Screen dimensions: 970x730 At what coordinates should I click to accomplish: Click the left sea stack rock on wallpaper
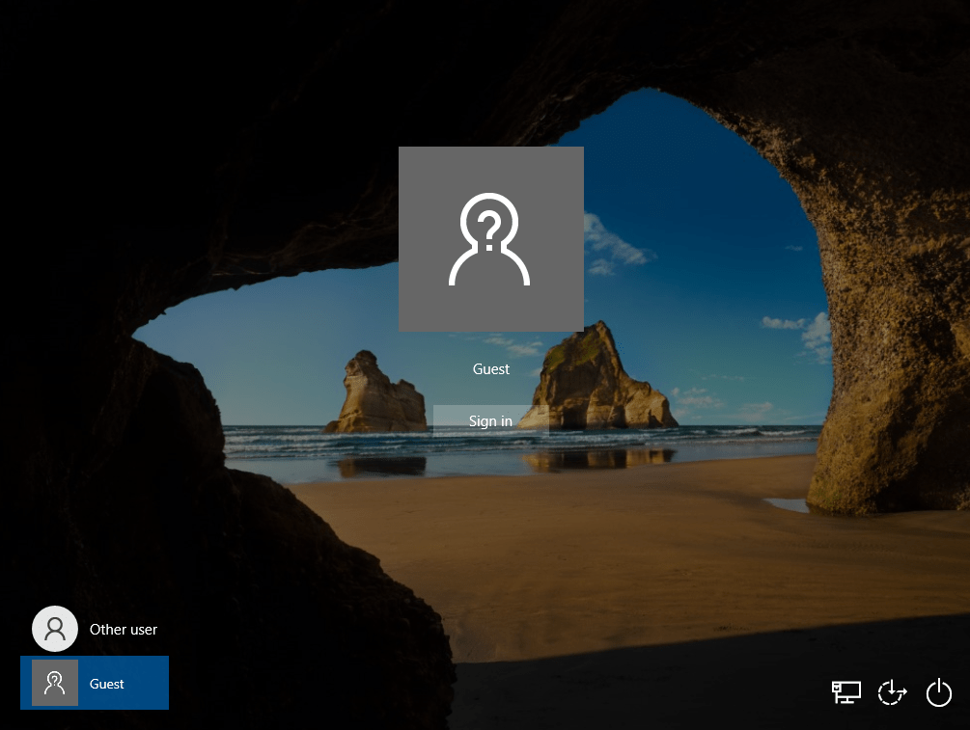[x=374, y=397]
